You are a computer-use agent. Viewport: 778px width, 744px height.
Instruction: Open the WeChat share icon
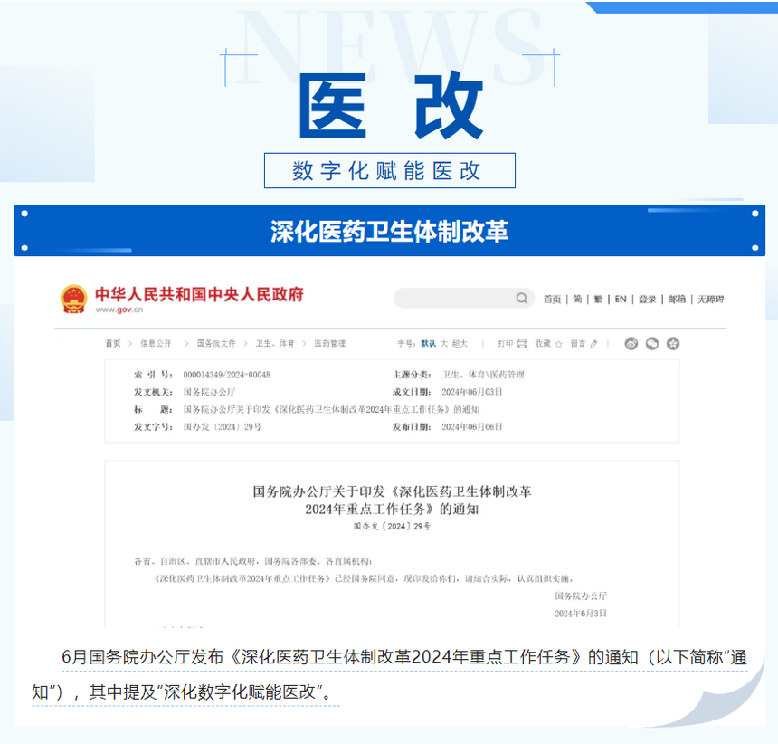coord(652,343)
